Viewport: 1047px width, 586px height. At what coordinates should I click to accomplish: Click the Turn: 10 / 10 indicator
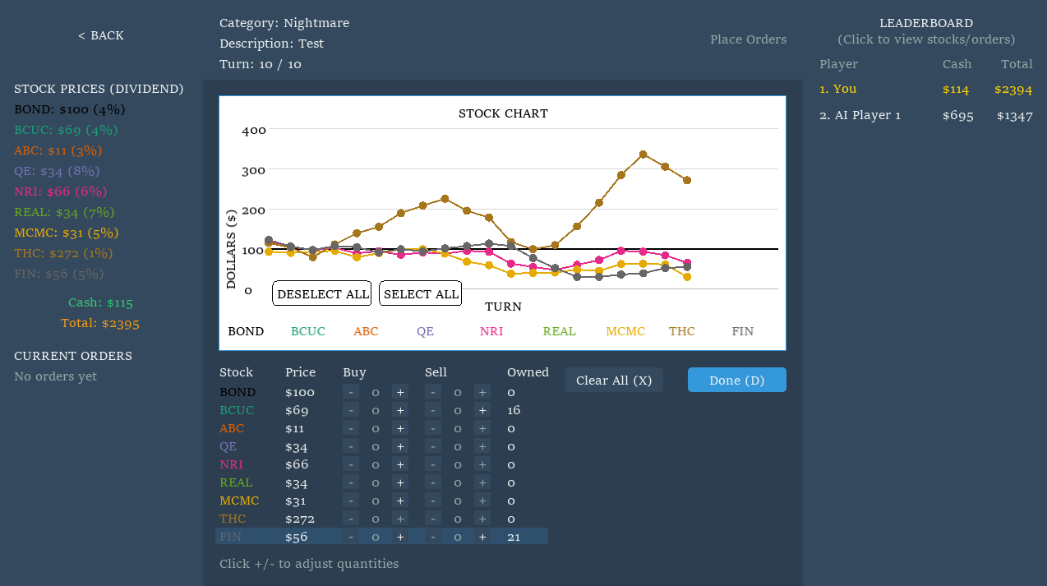click(261, 64)
